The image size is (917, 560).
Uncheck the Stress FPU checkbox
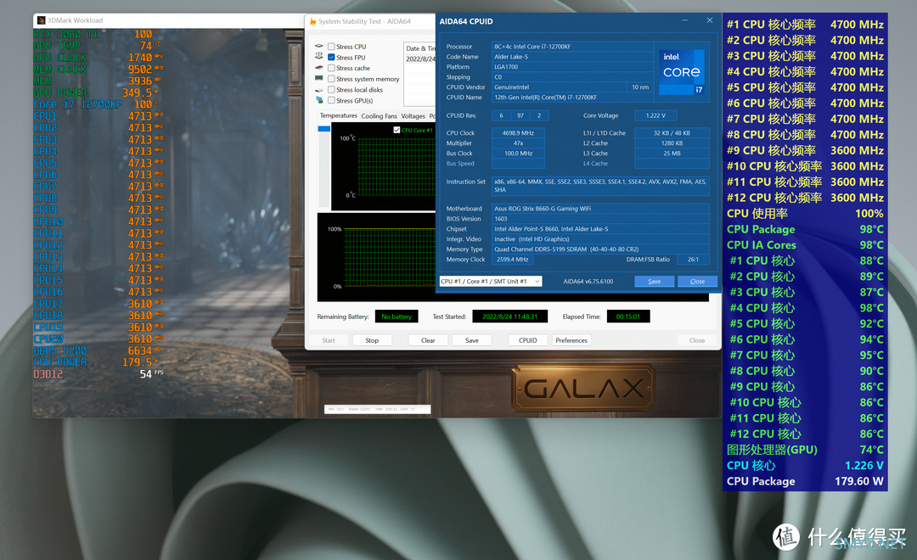(x=331, y=58)
